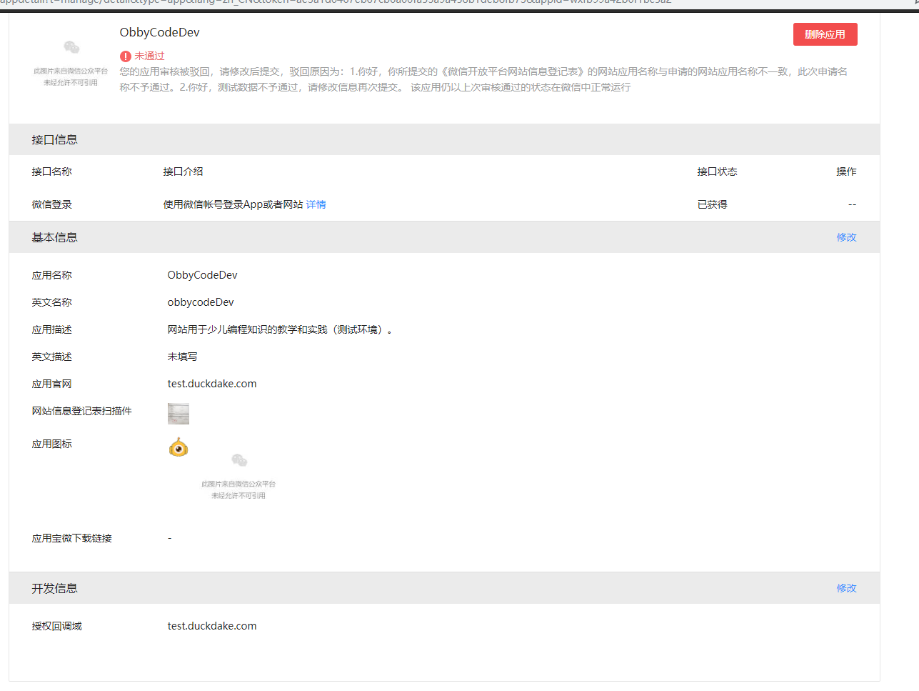The width and height of the screenshot is (919, 691).
Task: Click the 应用宝微下载链接 label
Action: [71, 538]
